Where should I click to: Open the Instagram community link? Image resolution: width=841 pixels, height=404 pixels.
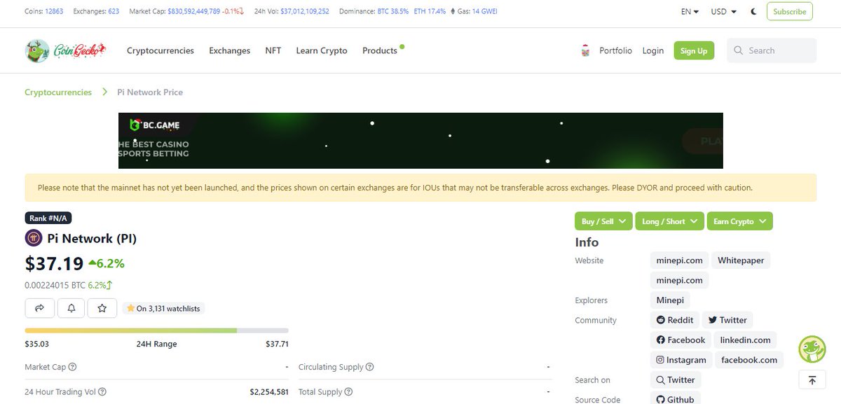tap(681, 360)
